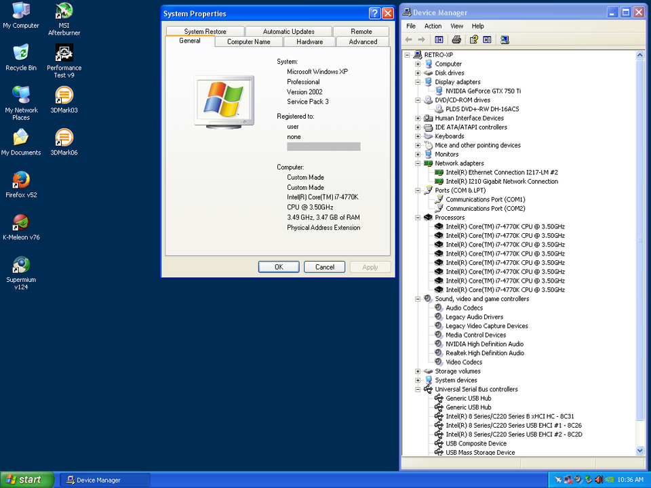651x488 pixels.
Task: Click the NVIDIA tray icon in the taskbar
Action: [610, 480]
